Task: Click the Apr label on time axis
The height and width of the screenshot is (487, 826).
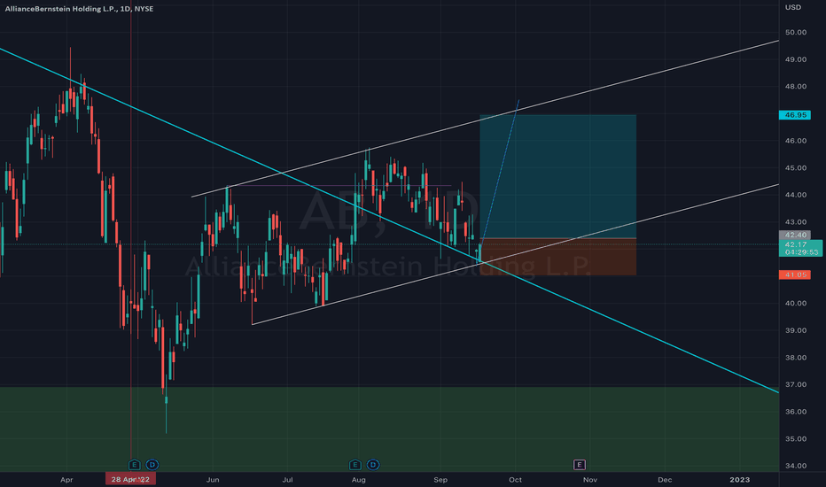Action: pos(66,480)
